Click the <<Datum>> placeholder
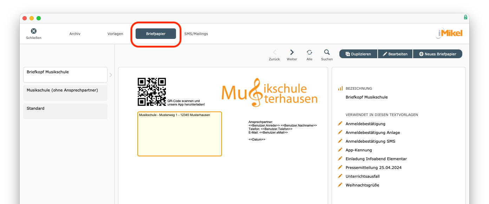 [x=257, y=140]
